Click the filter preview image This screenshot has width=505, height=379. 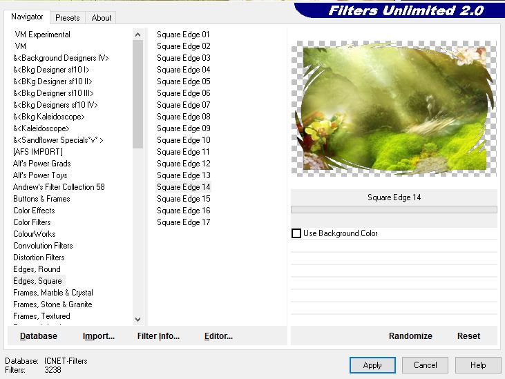pyautogui.click(x=394, y=107)
